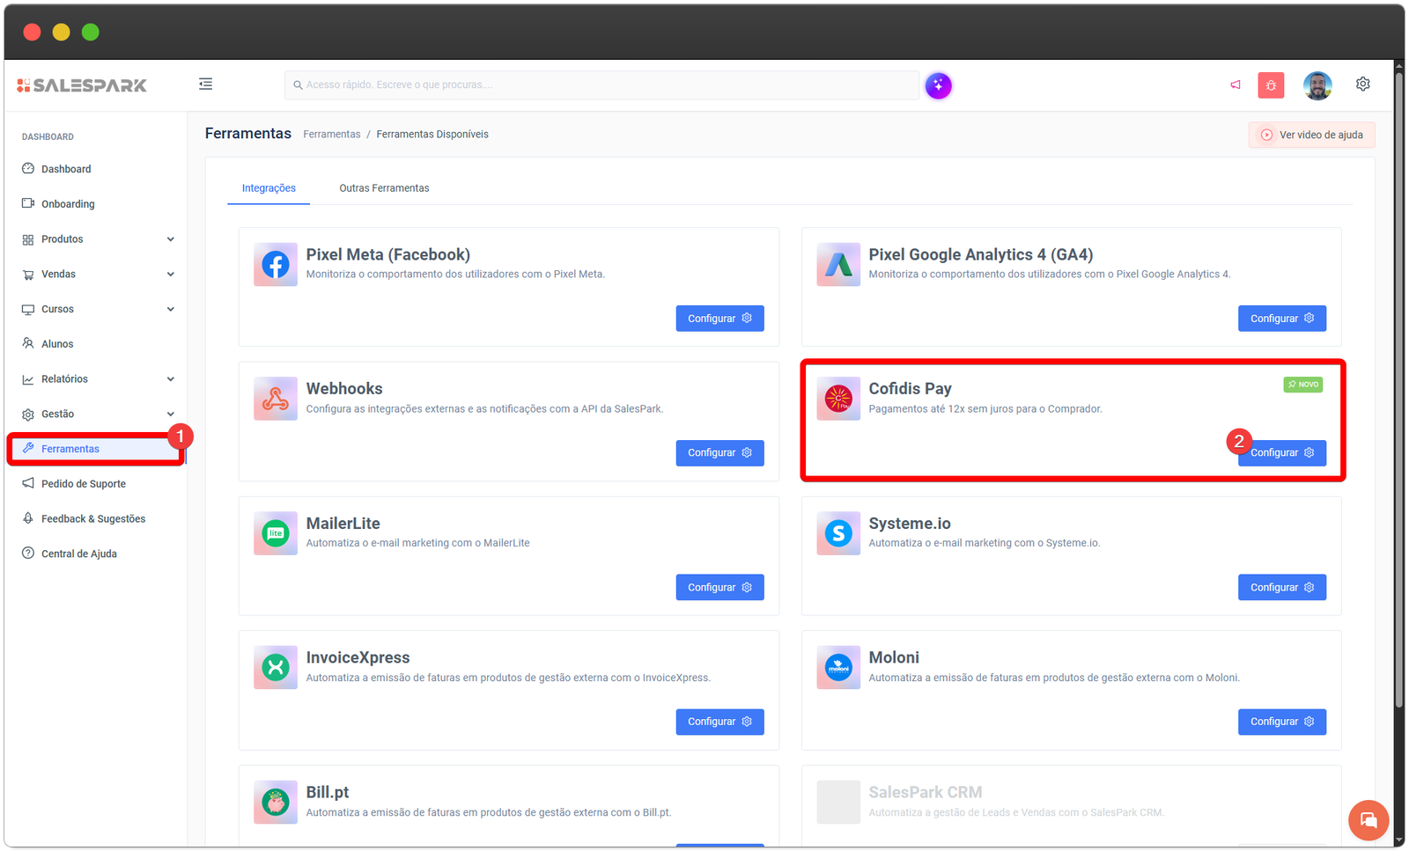The image size is (1409, 851).
Task: Click Ver video de ajuda button
Action: (1311, 135)
